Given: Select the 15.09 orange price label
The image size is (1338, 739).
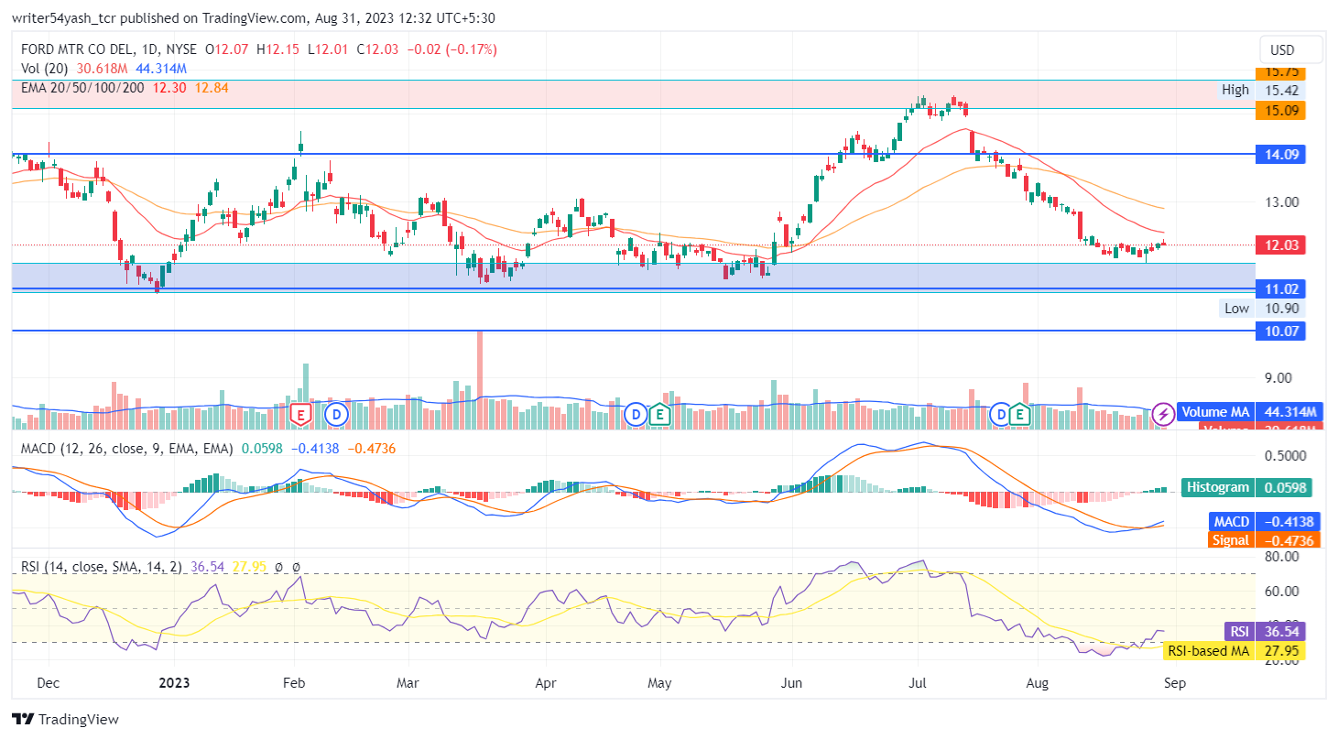Looking at the screenshot, I should [1279, 110].
